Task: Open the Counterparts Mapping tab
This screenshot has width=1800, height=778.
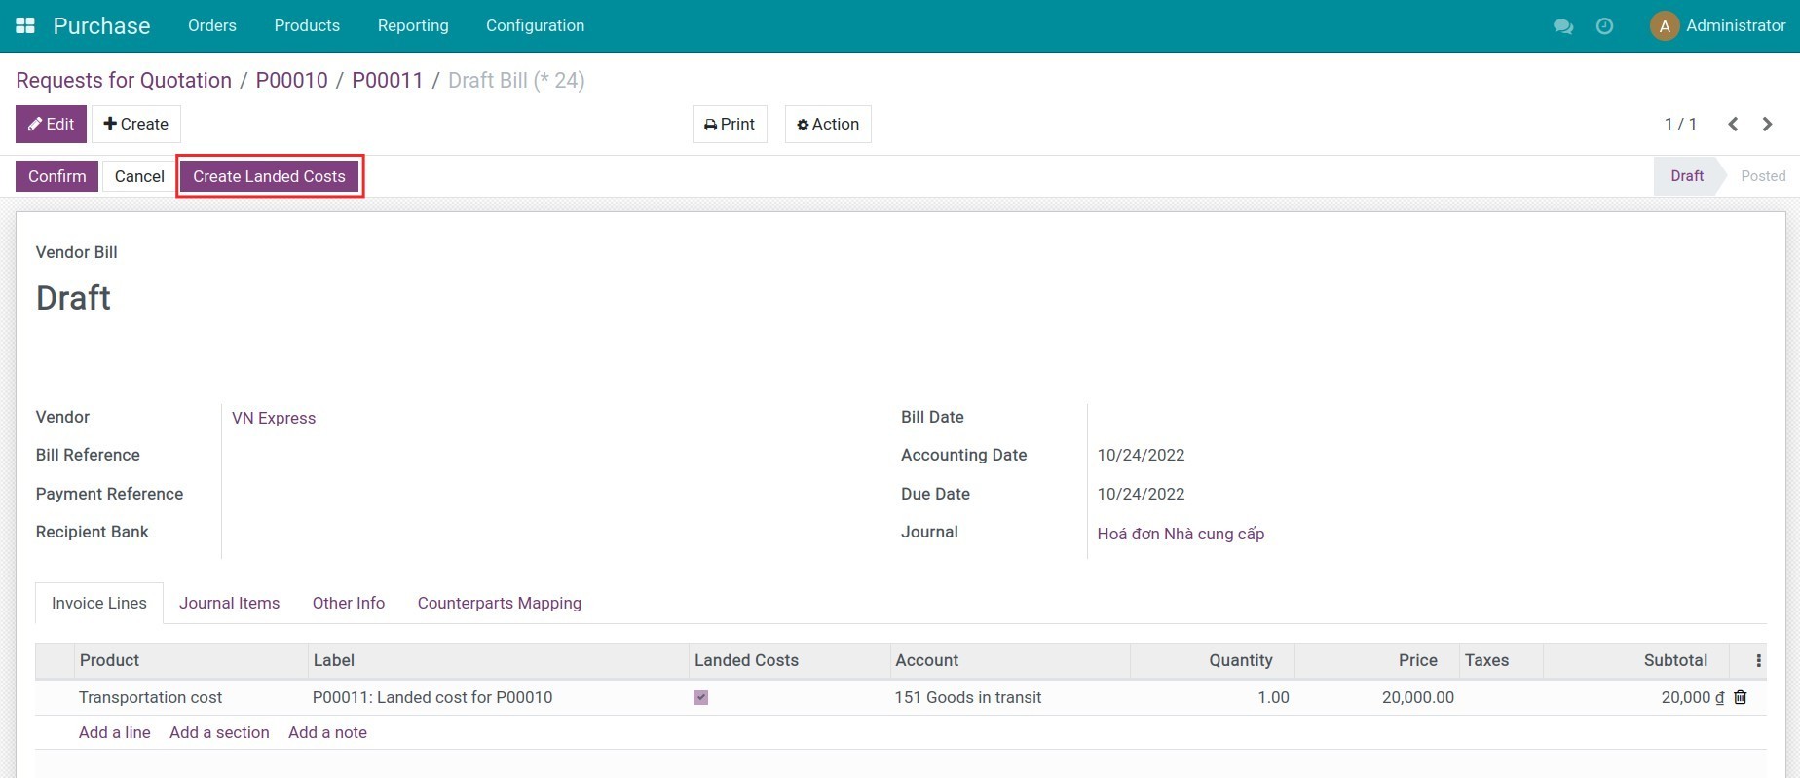Action: click(499, 603)
